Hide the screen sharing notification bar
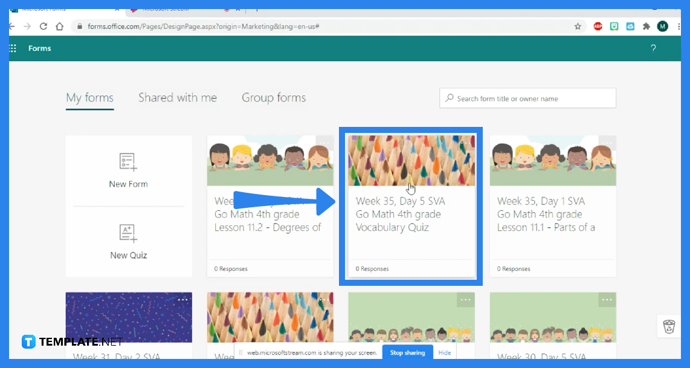690x368 pixels. point(445,352)
